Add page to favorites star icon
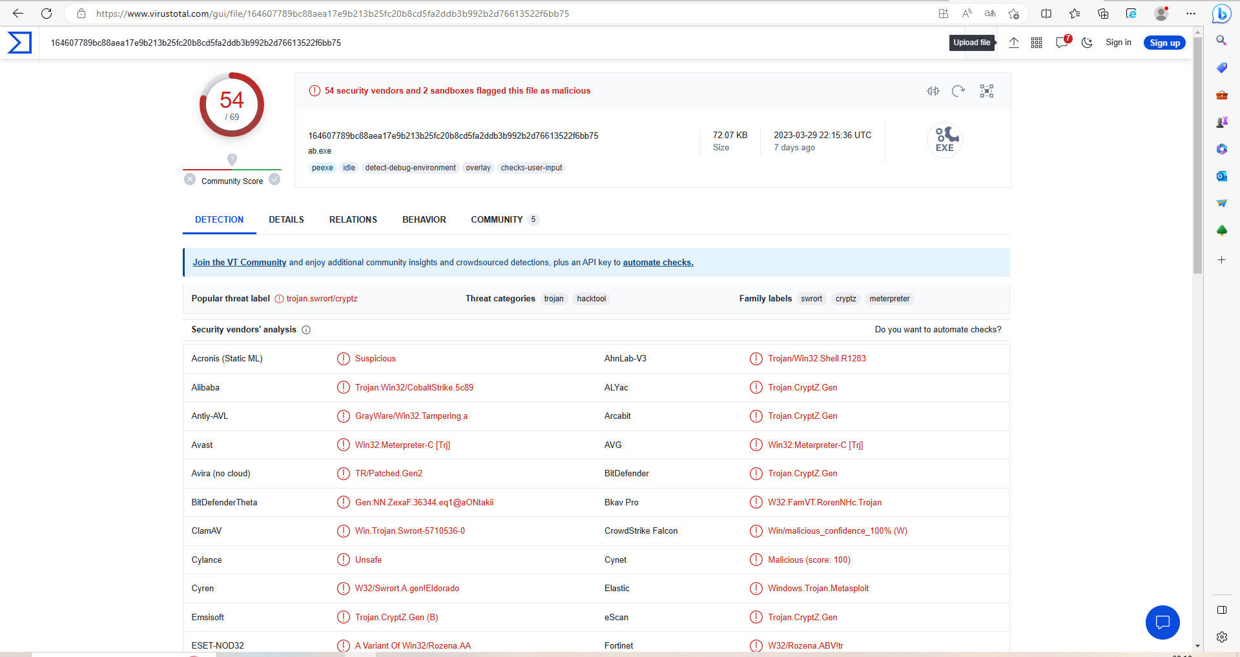 (x=1013, y=14)
